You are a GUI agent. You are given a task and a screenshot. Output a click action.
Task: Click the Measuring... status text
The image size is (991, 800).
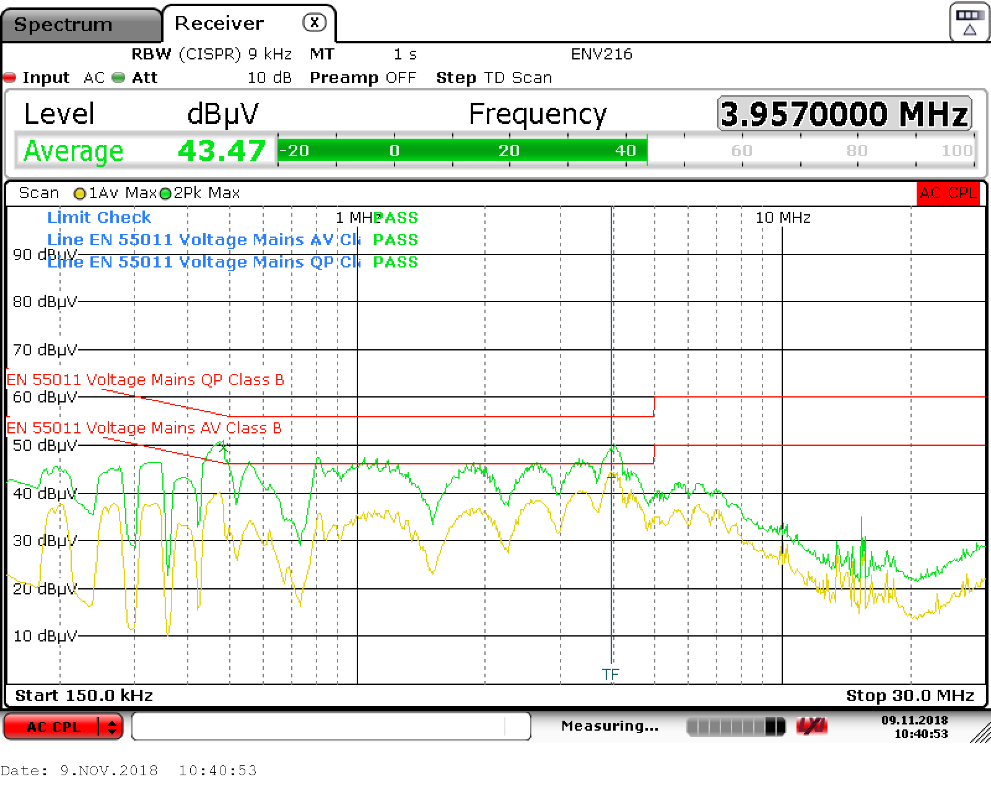click(610, 726)
